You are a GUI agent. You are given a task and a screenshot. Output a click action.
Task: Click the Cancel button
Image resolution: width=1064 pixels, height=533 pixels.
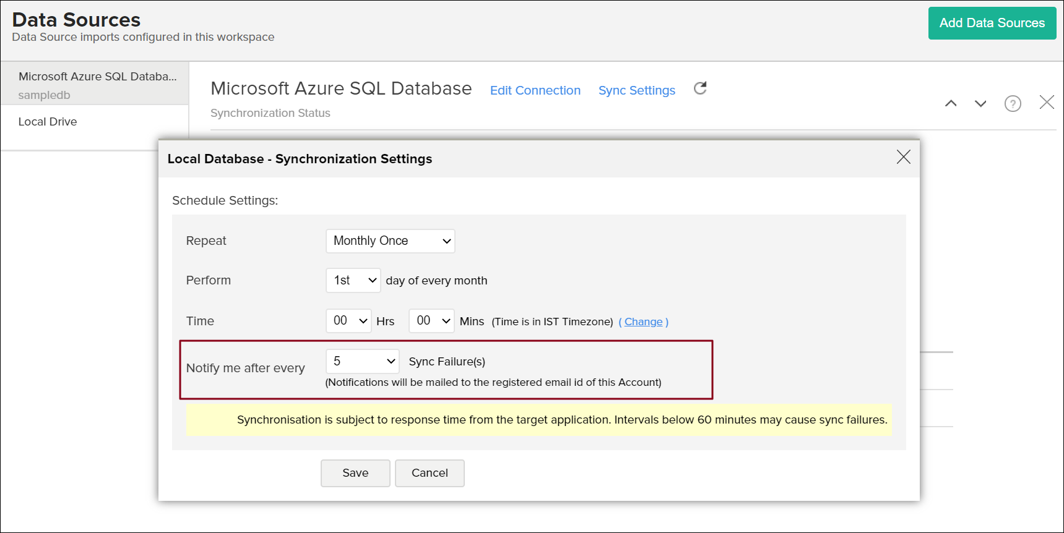pyautogui.click(x=430, y=473)
